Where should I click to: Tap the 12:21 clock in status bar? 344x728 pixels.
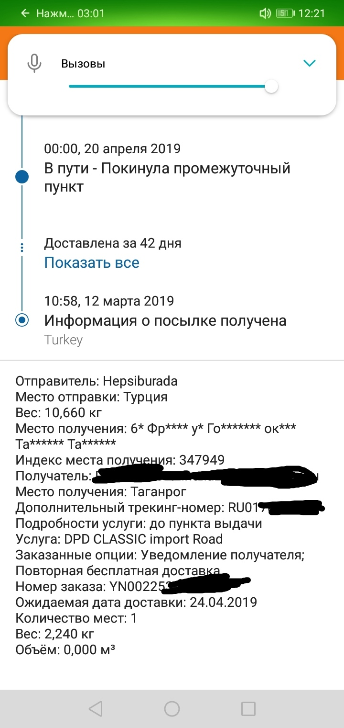click(x=312, y=13)
